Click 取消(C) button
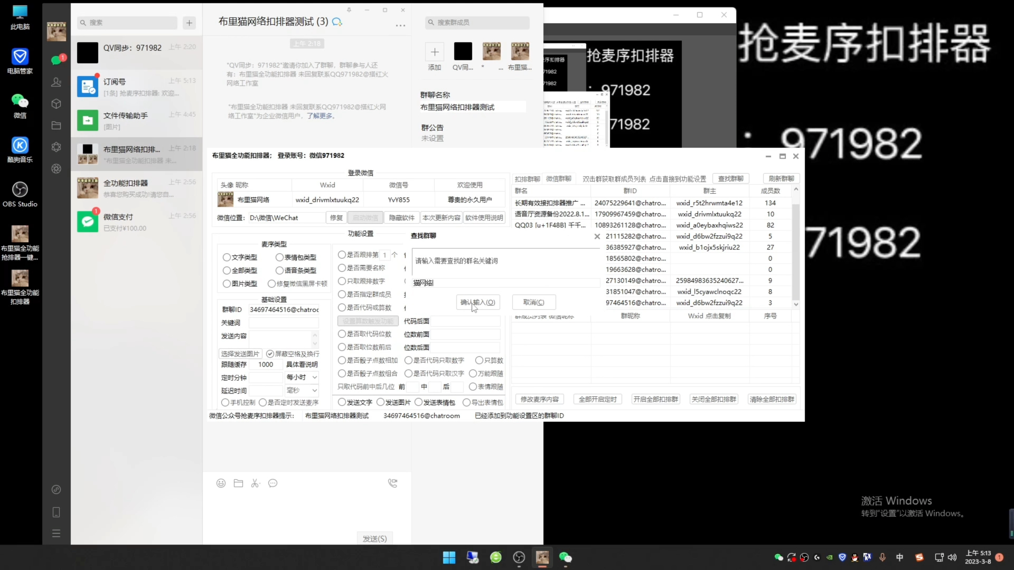The height and width of the screenshot is (570, 1014). click(533, 302)
